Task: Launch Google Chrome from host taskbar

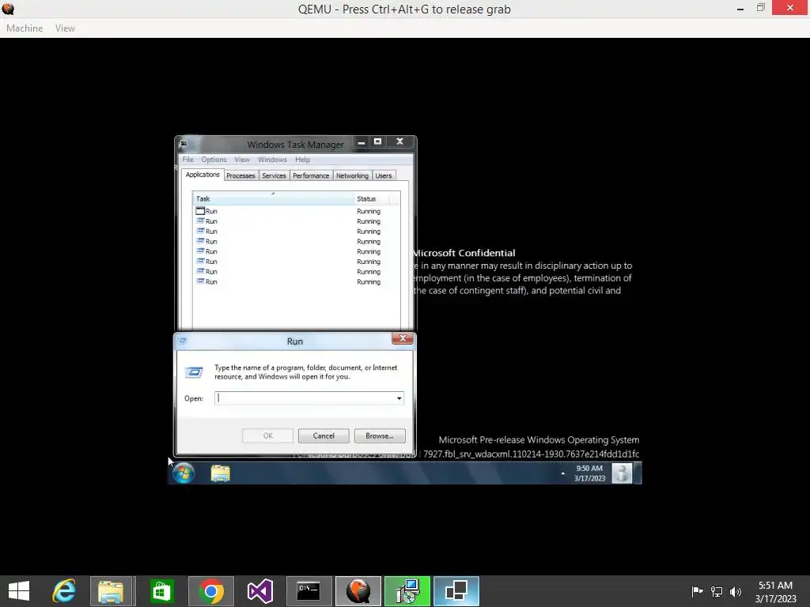Action: click(210, 591)
